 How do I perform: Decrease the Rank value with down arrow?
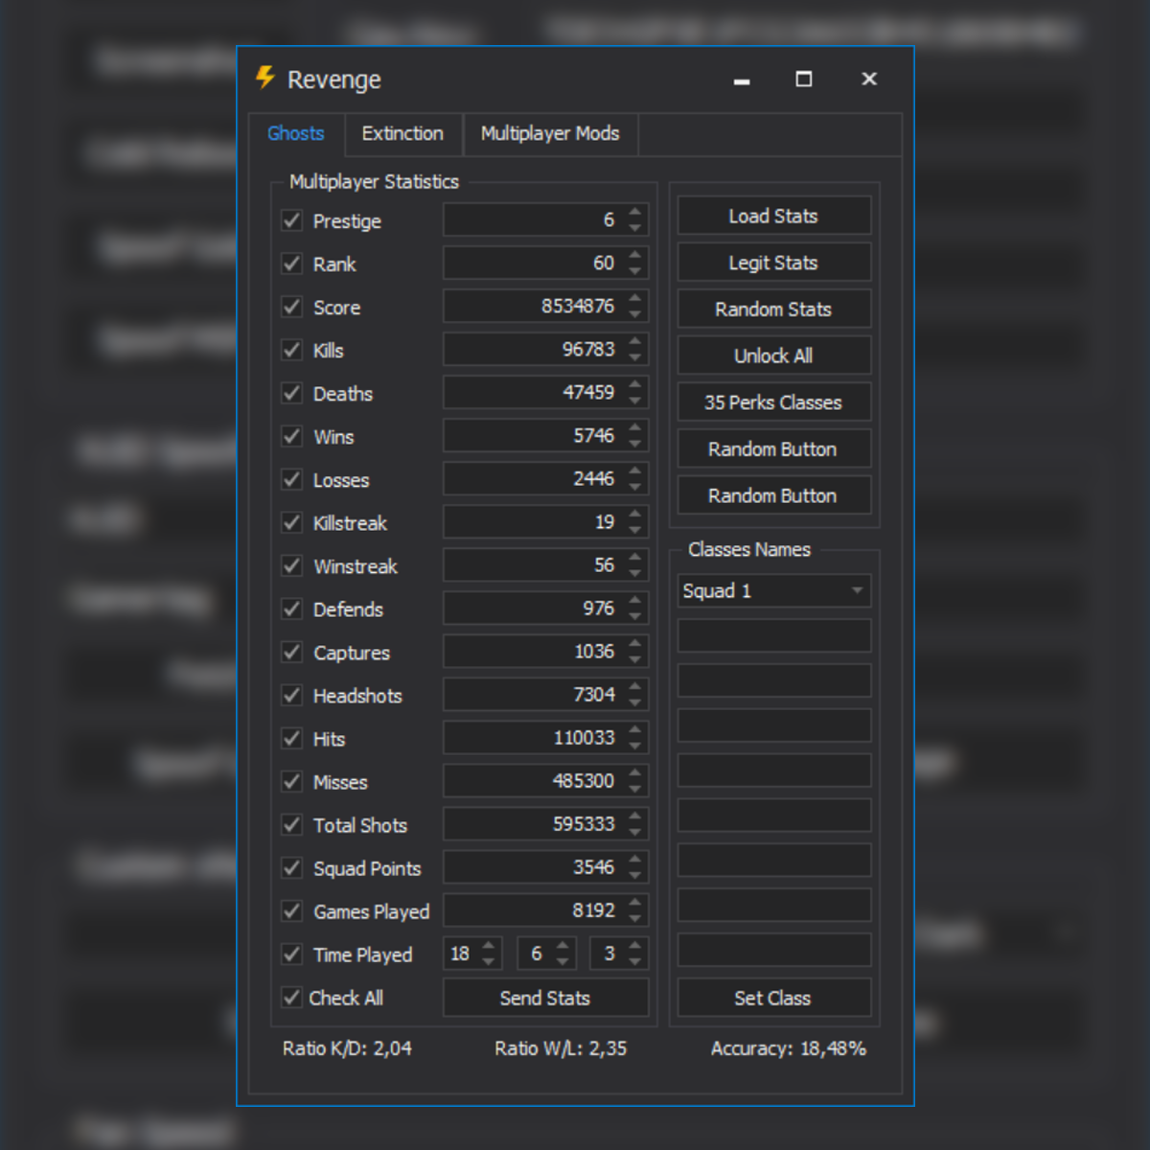click(634, 271)
